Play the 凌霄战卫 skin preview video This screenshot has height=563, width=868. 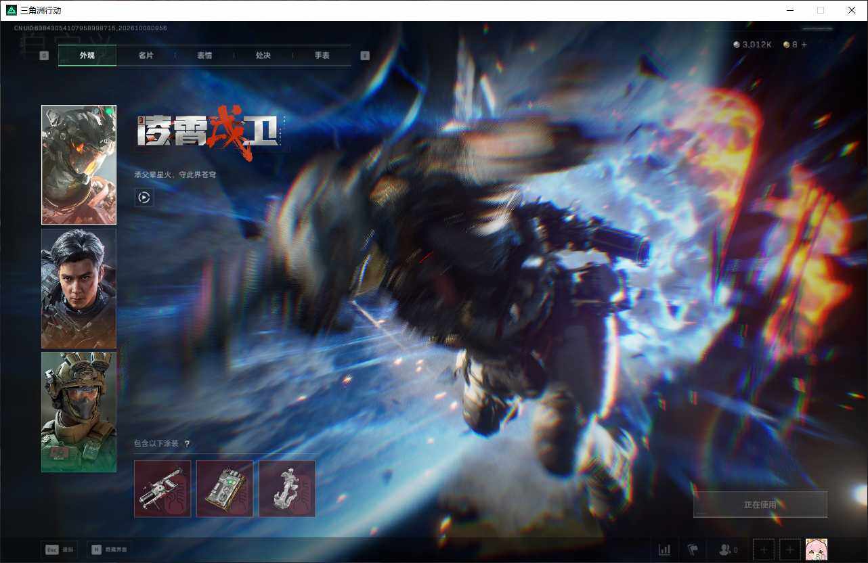coord(144,198)
